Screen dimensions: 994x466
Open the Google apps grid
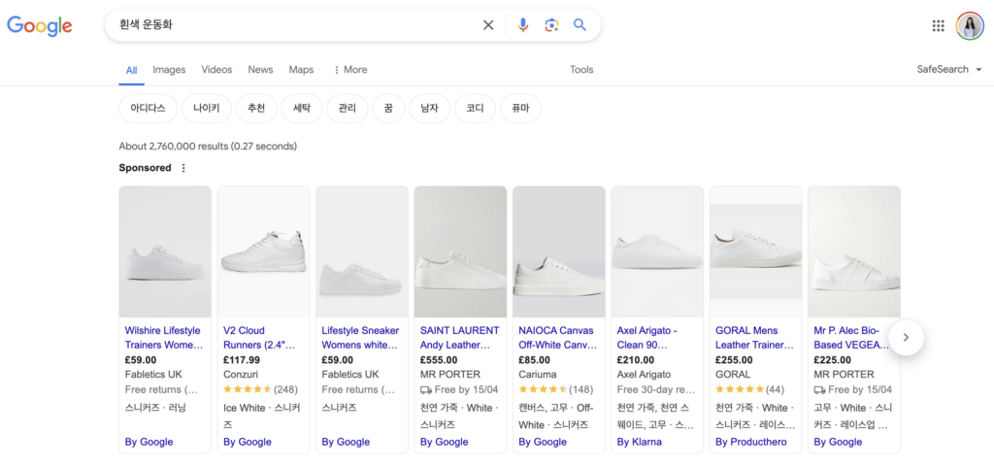[939, 26]
